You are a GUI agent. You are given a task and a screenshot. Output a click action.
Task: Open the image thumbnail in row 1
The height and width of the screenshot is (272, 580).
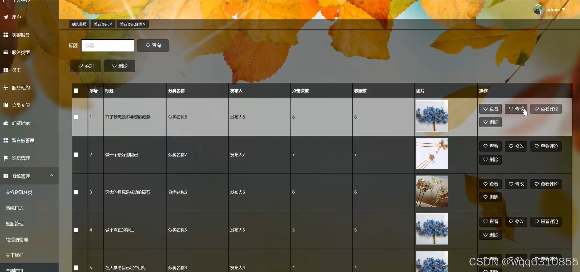click(432, 116)
